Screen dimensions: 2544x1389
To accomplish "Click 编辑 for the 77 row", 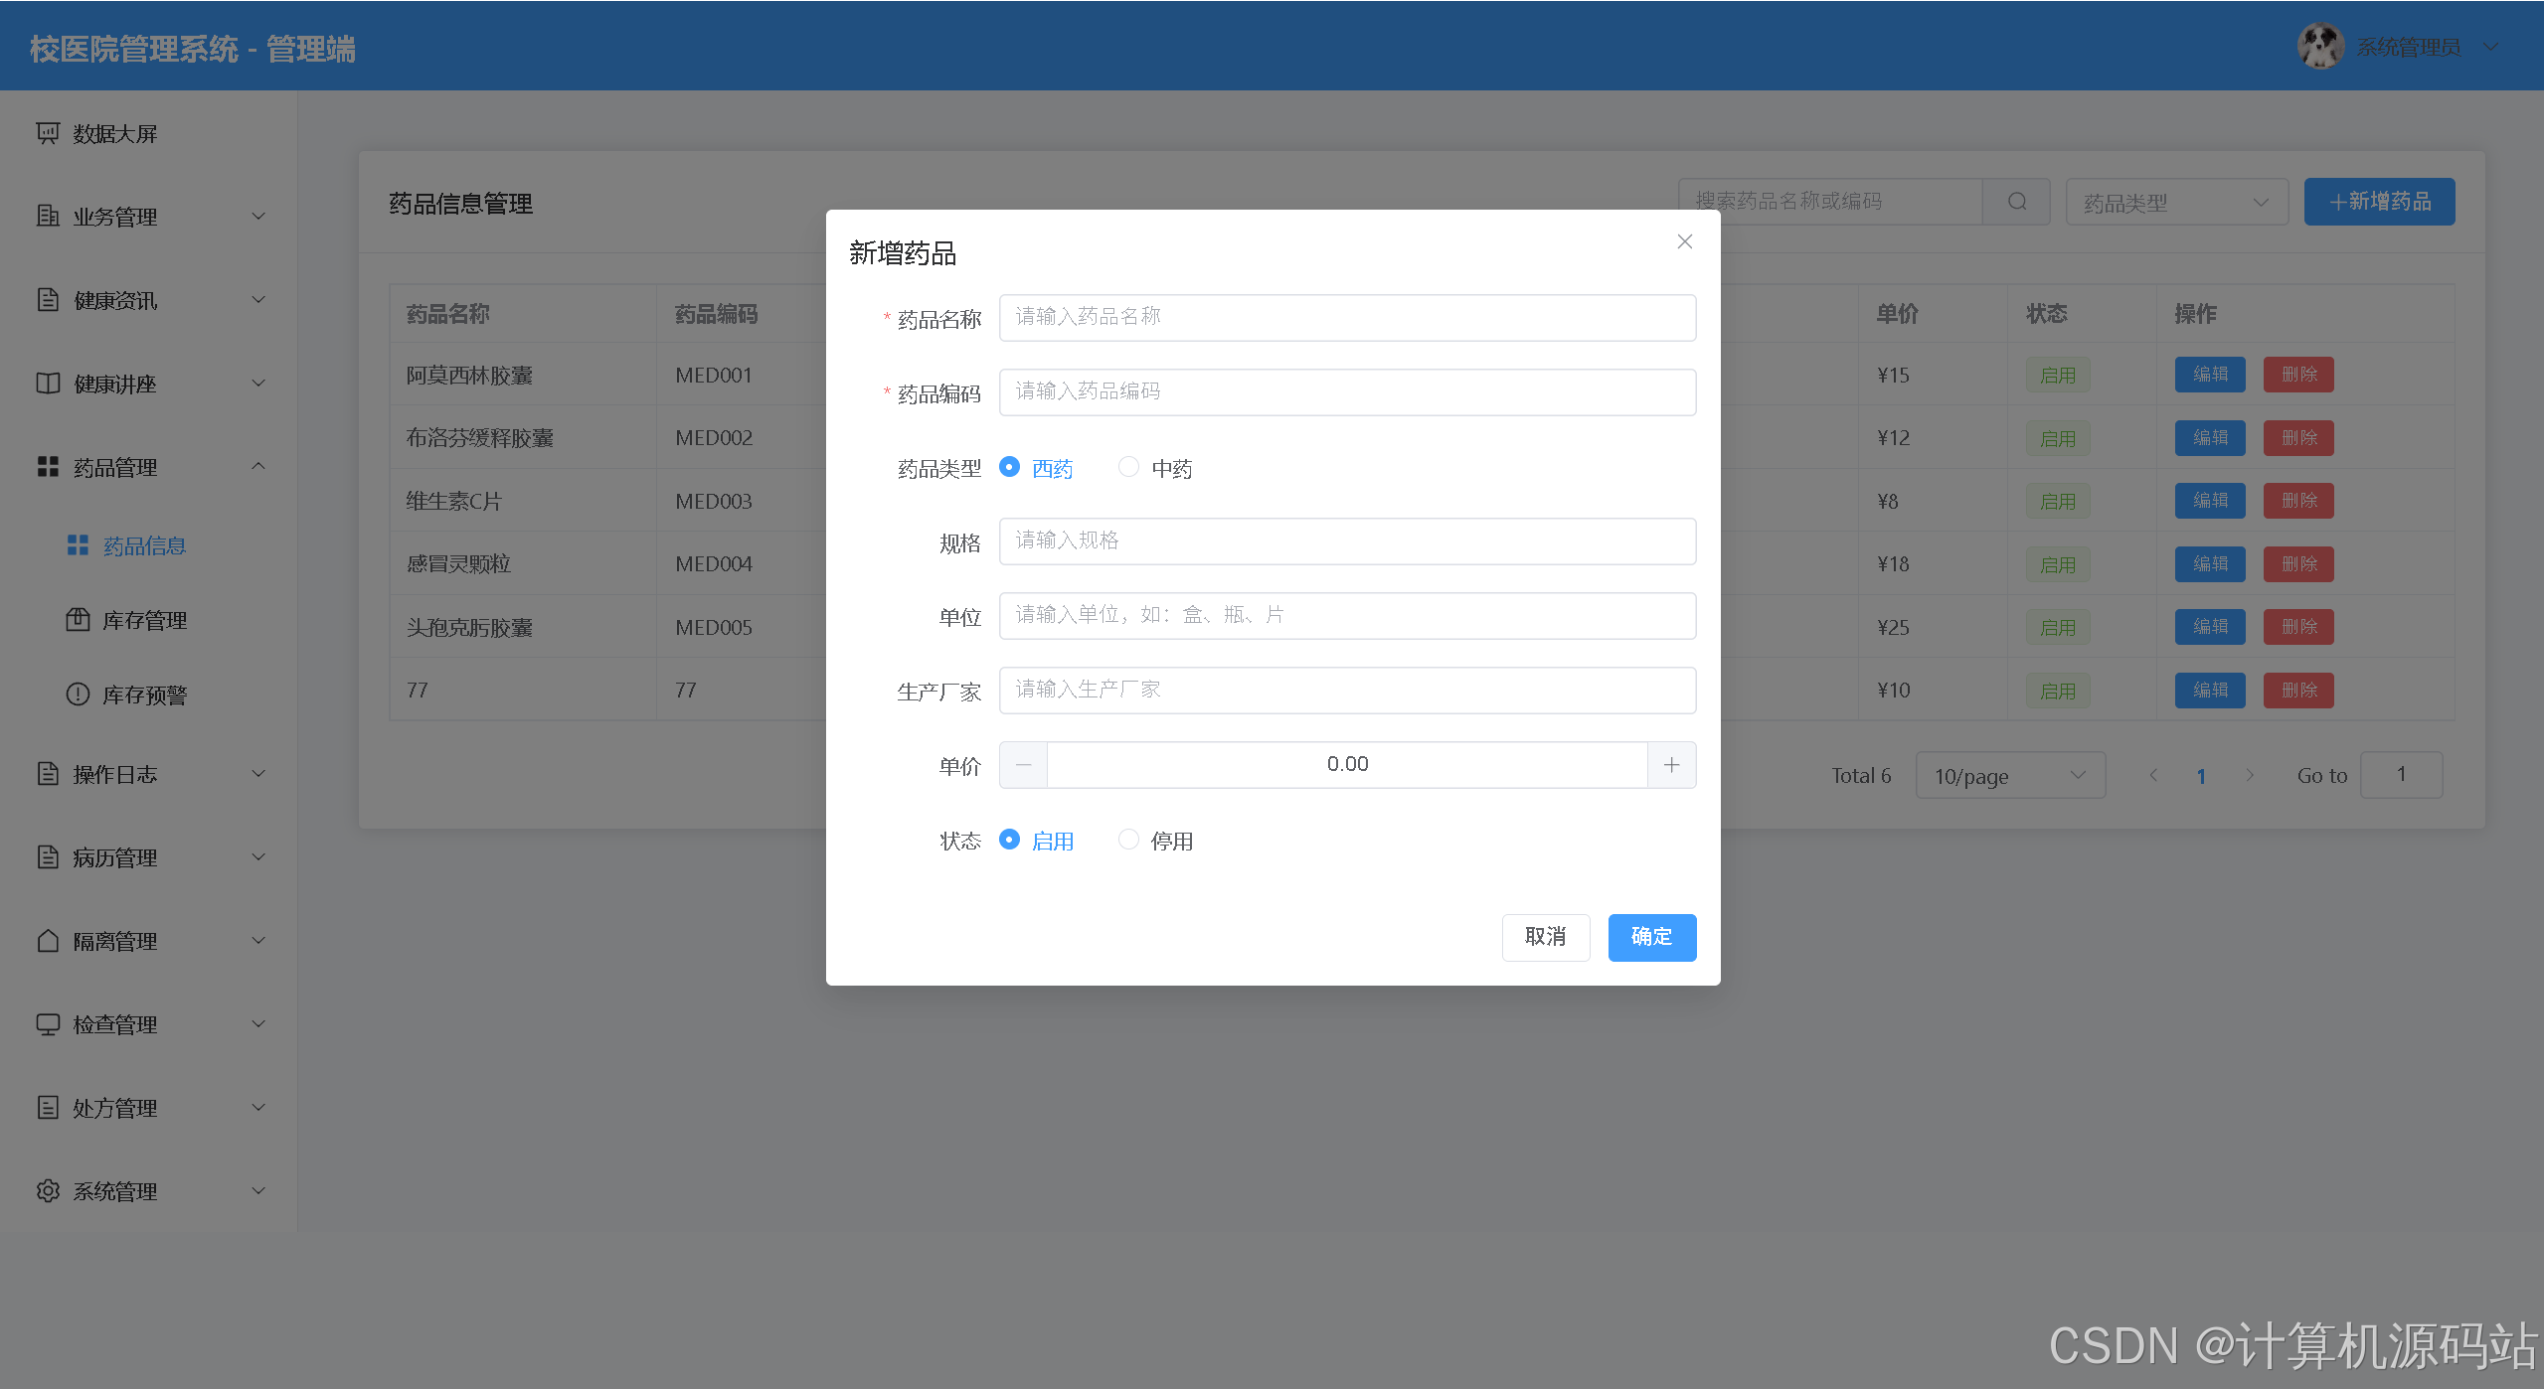I will point(2210,690).
